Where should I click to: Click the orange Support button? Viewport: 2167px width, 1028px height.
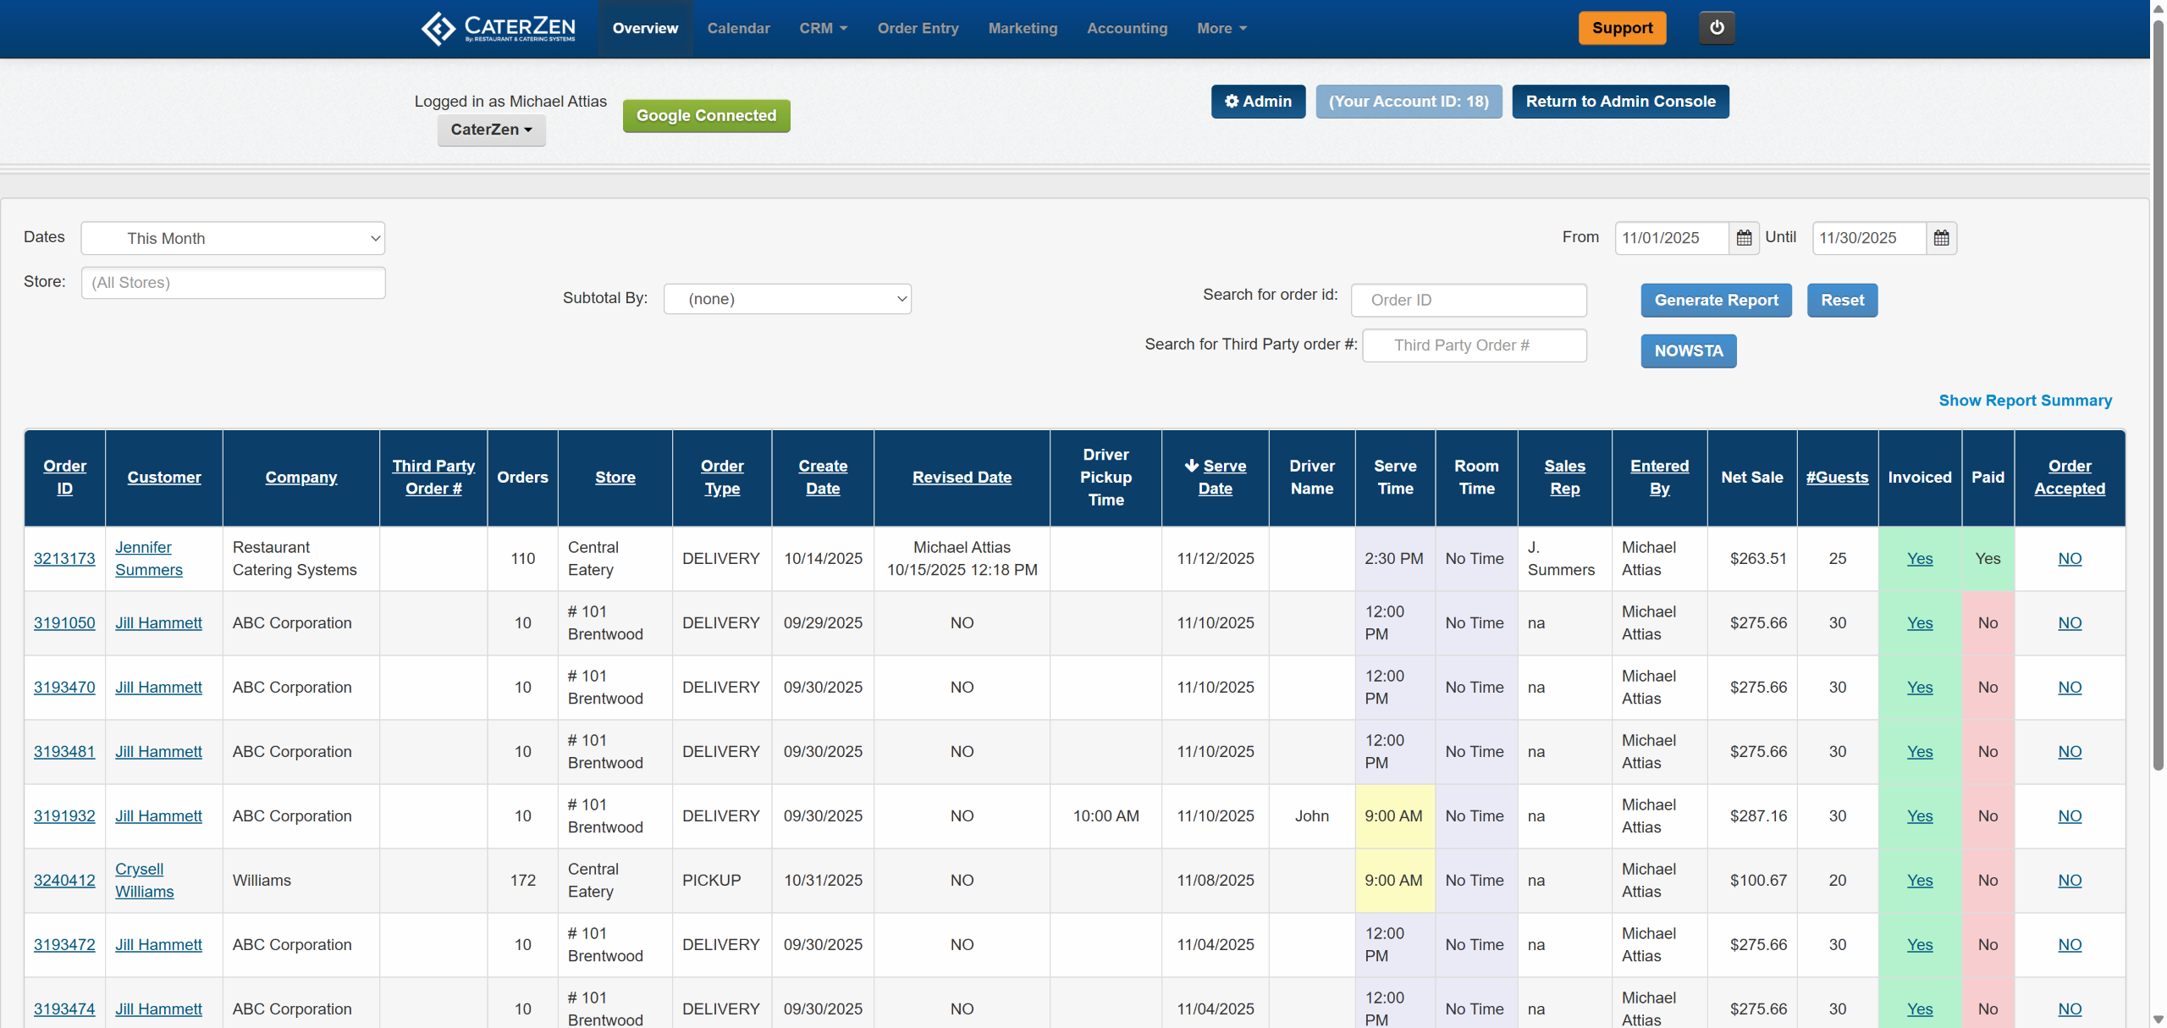tap(1621, 28)
